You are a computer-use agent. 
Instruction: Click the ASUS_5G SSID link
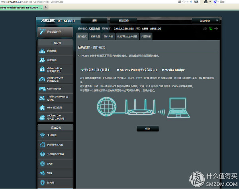tap(155, 29)
